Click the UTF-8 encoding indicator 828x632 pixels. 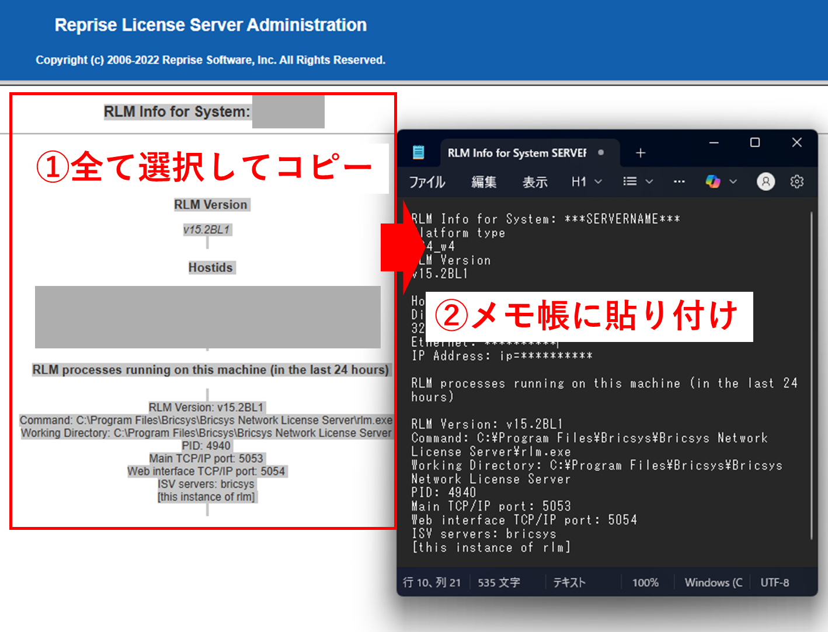pos(774,582)
